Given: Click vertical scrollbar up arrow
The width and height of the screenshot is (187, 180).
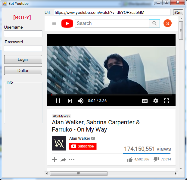Looking at the screenshot, I should (181, 19).
